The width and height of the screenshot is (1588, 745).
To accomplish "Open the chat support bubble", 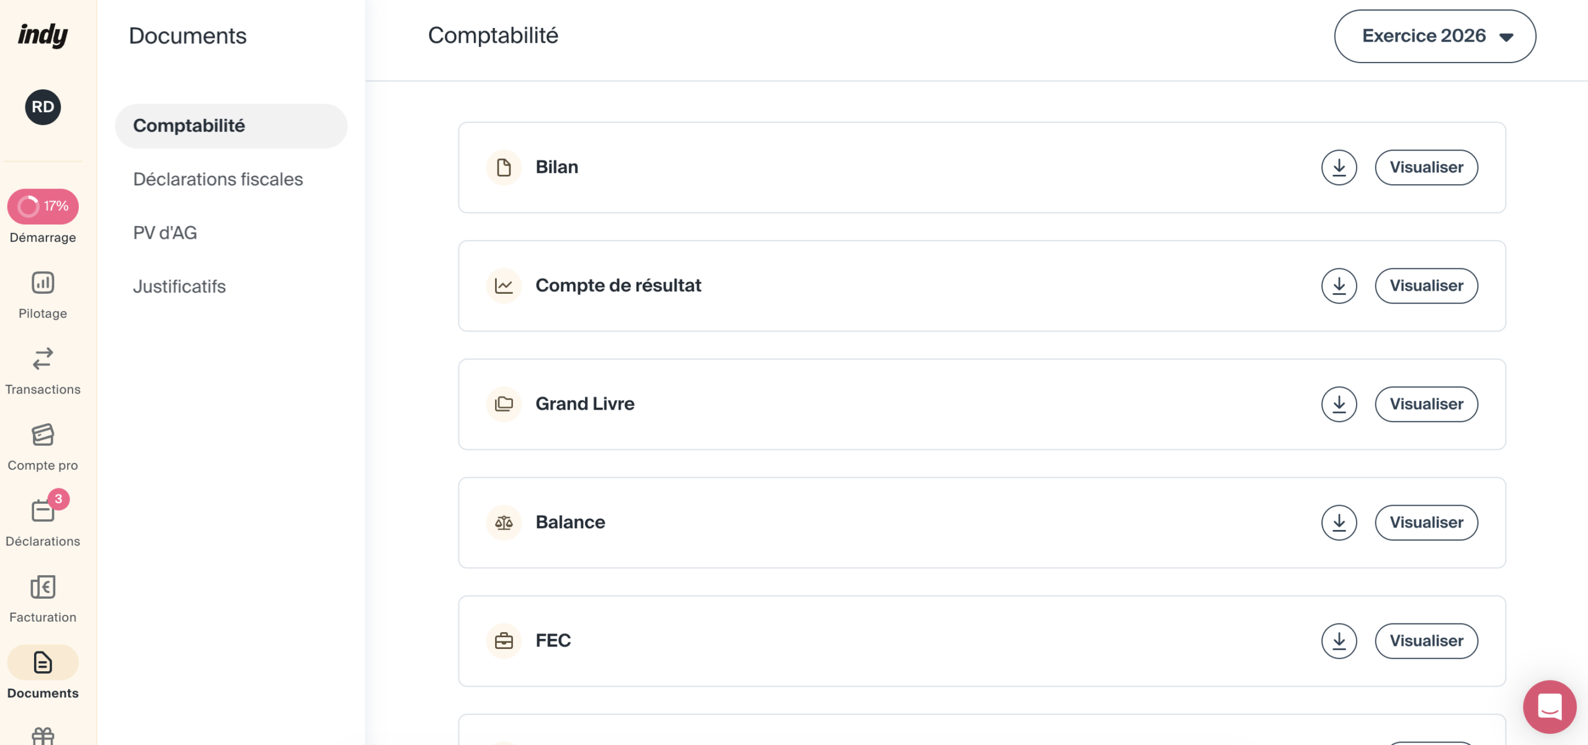I will click(1549, 706).
